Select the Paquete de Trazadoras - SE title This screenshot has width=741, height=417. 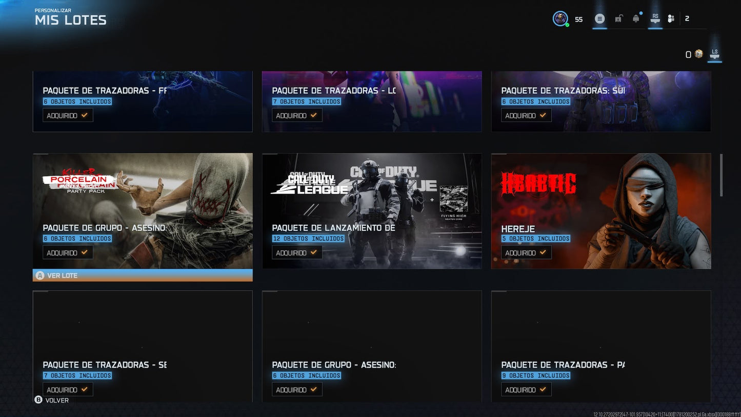105,365
